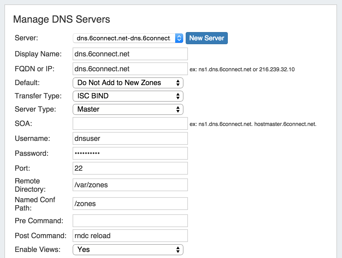The height and width of the screenshot is (258, 342).
Task: Click the Named Conf Path field
Action: [x=130, y=204]
